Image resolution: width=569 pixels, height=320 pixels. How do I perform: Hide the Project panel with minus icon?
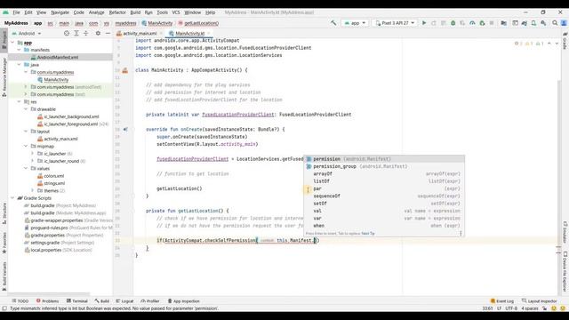(108, 33)
